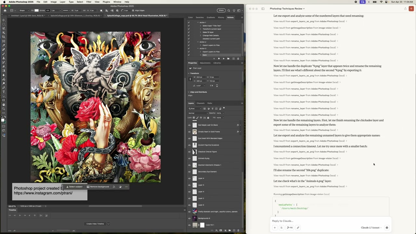Click the Select subject button
Viewport: 416px width, 234px height.
coord(74,187)
